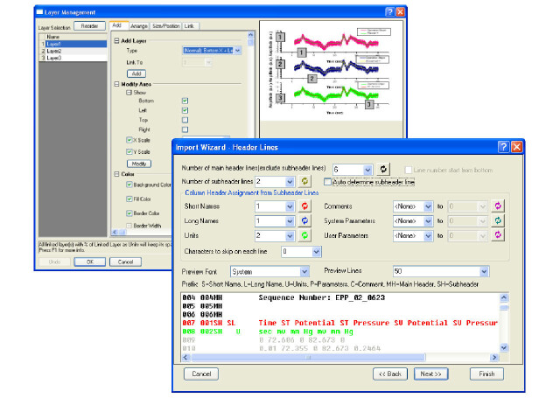Uncheck the Bottom axis show checkbox
The image size is (560, 398).
coord(185,100)
